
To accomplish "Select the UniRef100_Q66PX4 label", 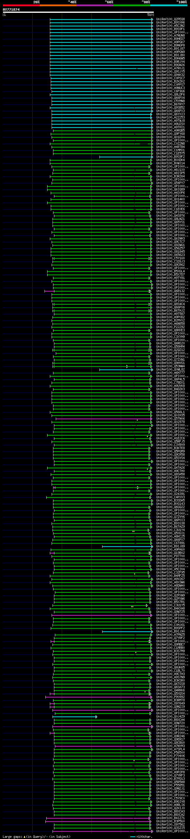I will (170, 98).
